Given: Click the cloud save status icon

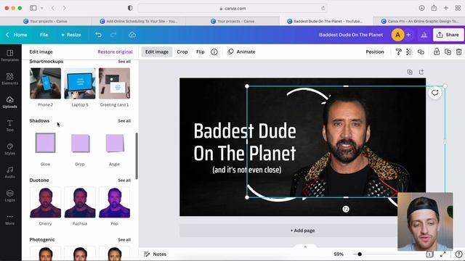Looking at the screenshot, I should [132, 35].
